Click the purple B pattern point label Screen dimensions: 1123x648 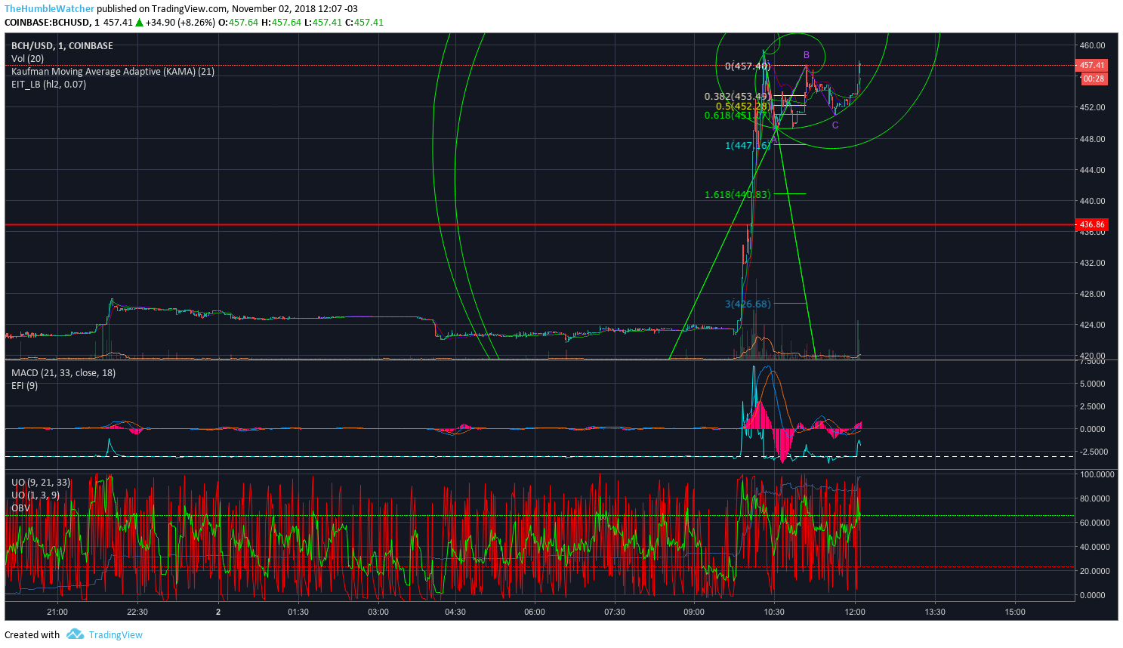pyautogui.click(x=807, y=54)
